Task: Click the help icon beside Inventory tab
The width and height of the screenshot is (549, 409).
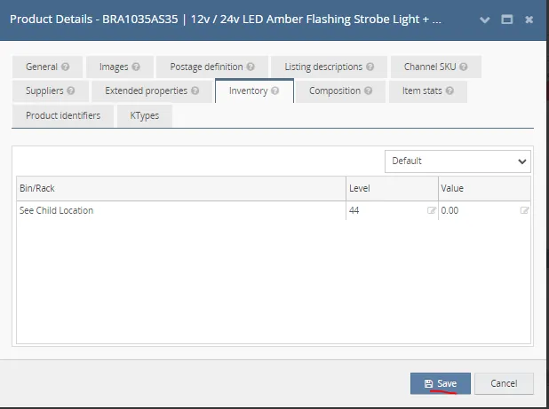Action: pyautogui.click(x=274, y=90)
